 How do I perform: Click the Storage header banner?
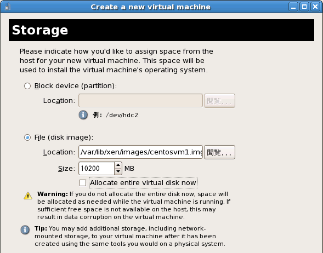(161, 30)
